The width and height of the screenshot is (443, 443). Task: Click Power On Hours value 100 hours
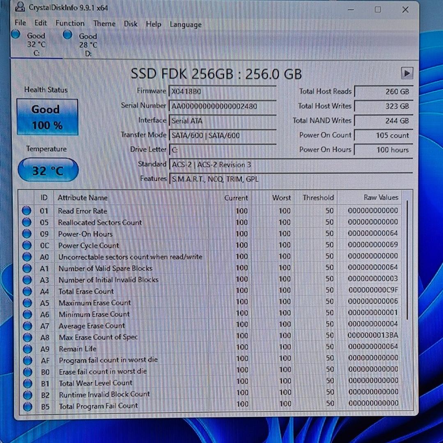(383, 150)
